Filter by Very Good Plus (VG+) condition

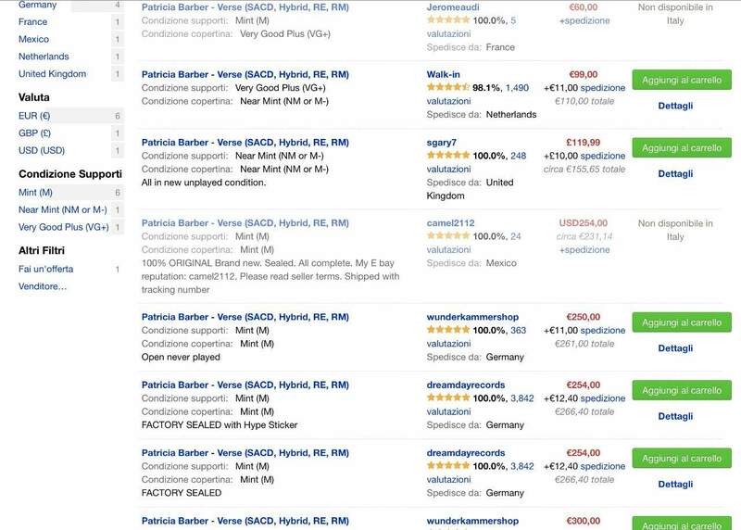coord(63,227)
